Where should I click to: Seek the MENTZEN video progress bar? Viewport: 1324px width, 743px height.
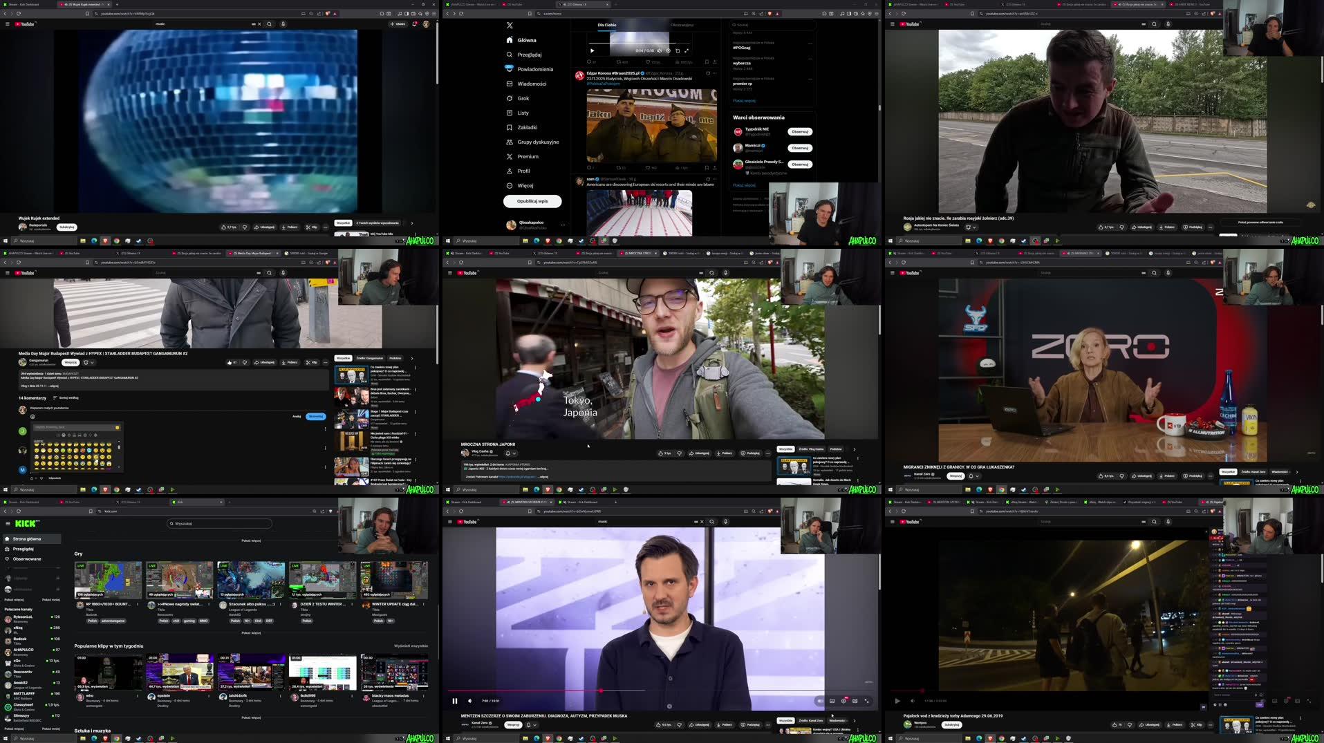(x=657, y=690)
